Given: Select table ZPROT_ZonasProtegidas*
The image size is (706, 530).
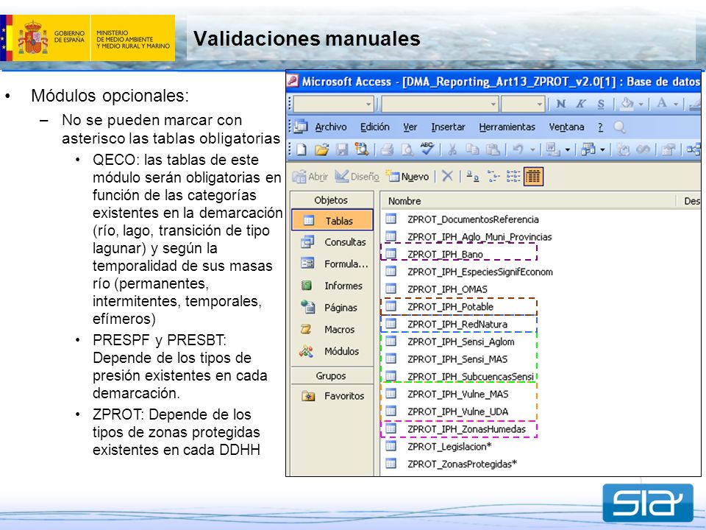Looking at the screenshot, I should pos(451,464).
